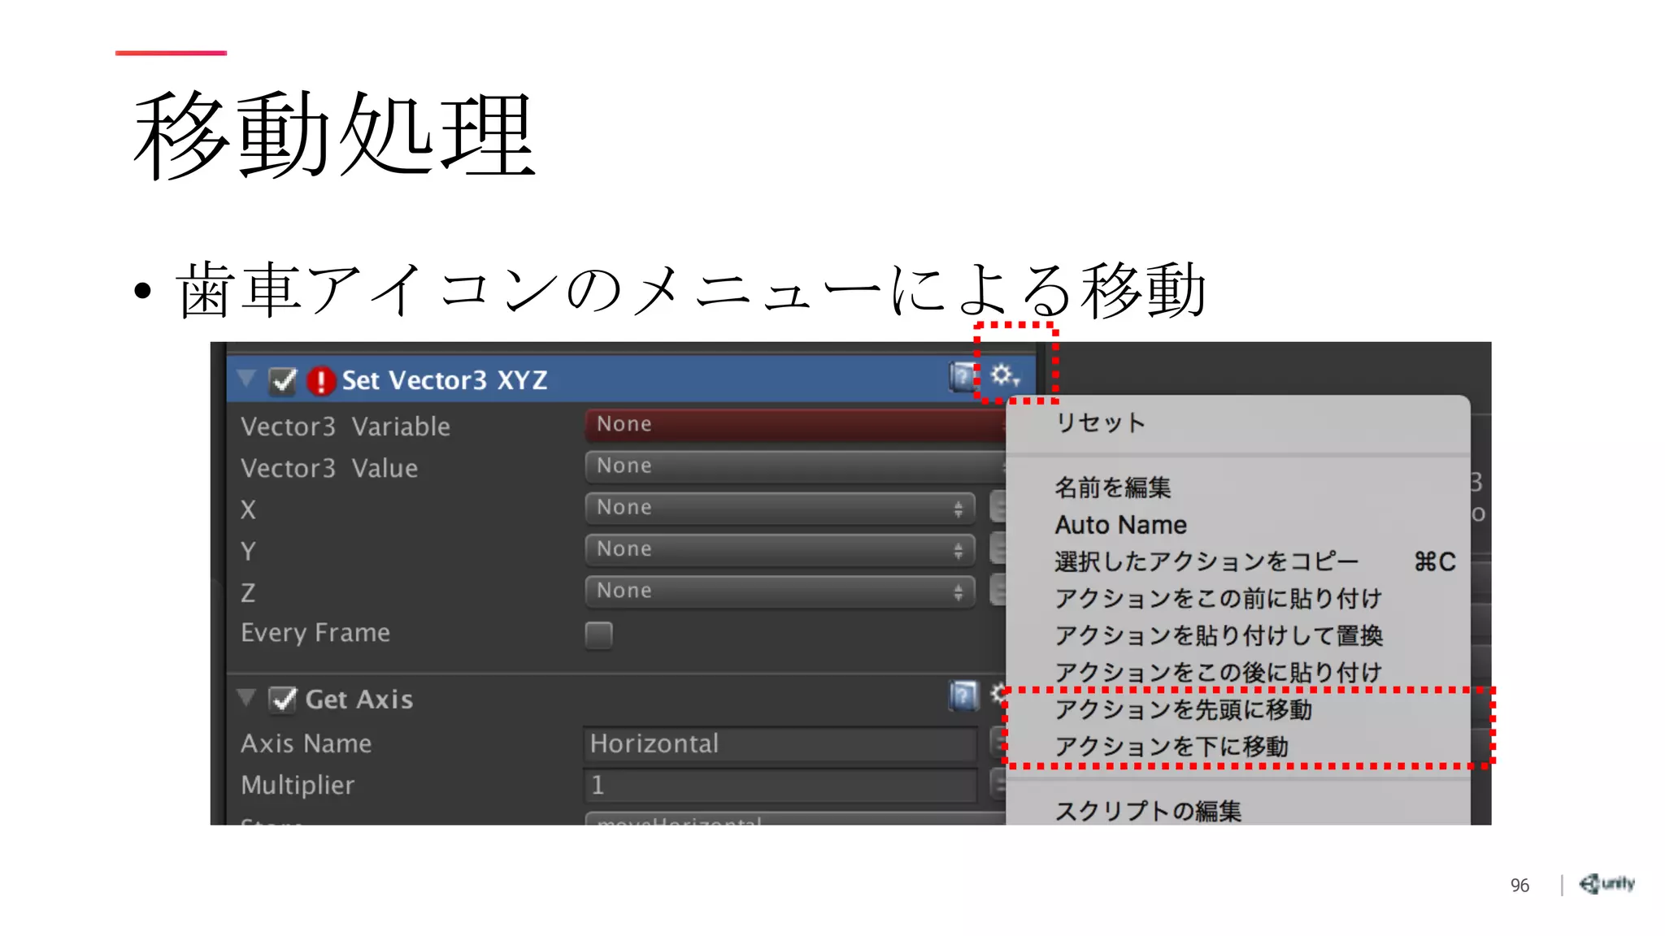The height and width of the screenshot is (936, 1665).
Task: Open the Vector3 Variable dropdown
Action: (793, 425)
